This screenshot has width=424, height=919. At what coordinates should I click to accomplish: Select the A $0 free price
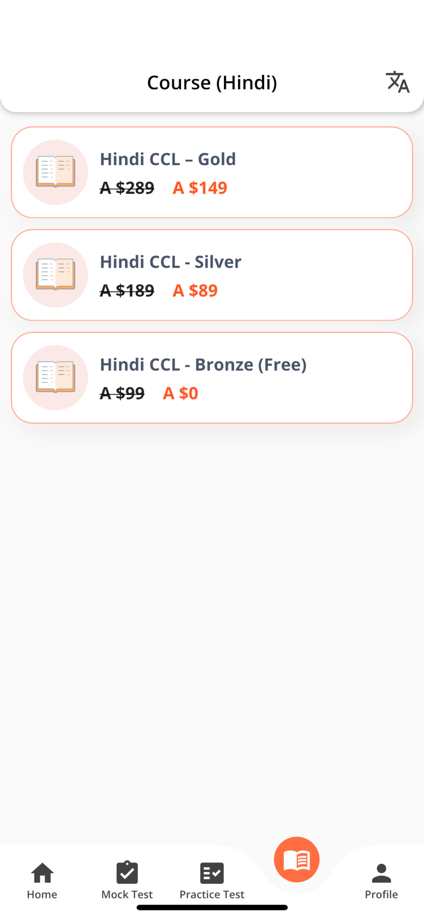coord(180,393)
